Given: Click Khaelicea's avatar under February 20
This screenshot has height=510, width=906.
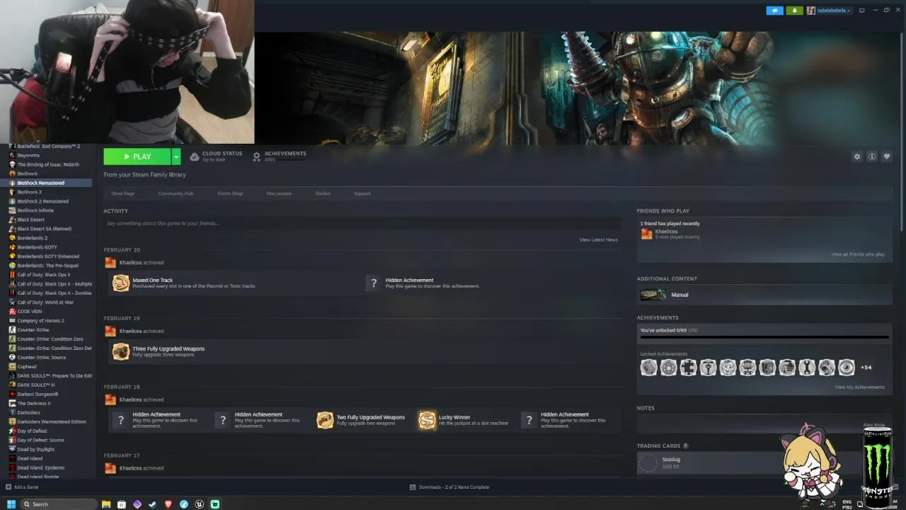Looking at the screenshot, I should coord(110,263).
